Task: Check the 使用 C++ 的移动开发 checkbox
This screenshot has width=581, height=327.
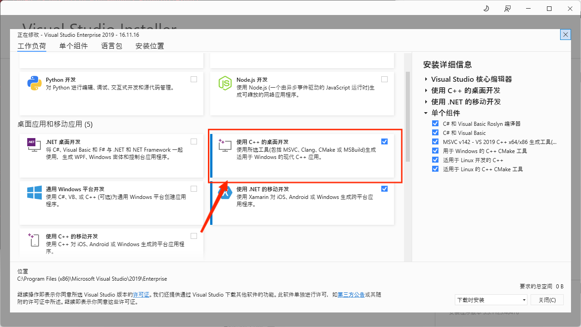Action: 194,236
